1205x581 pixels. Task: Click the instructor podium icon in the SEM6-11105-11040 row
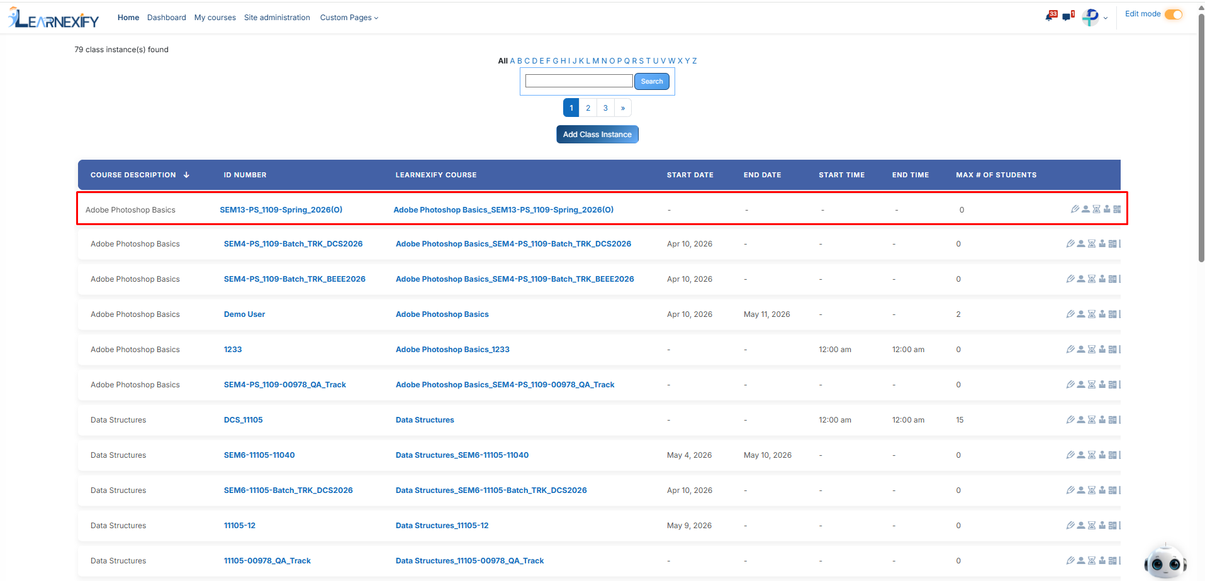click(x=1102, y=455)
